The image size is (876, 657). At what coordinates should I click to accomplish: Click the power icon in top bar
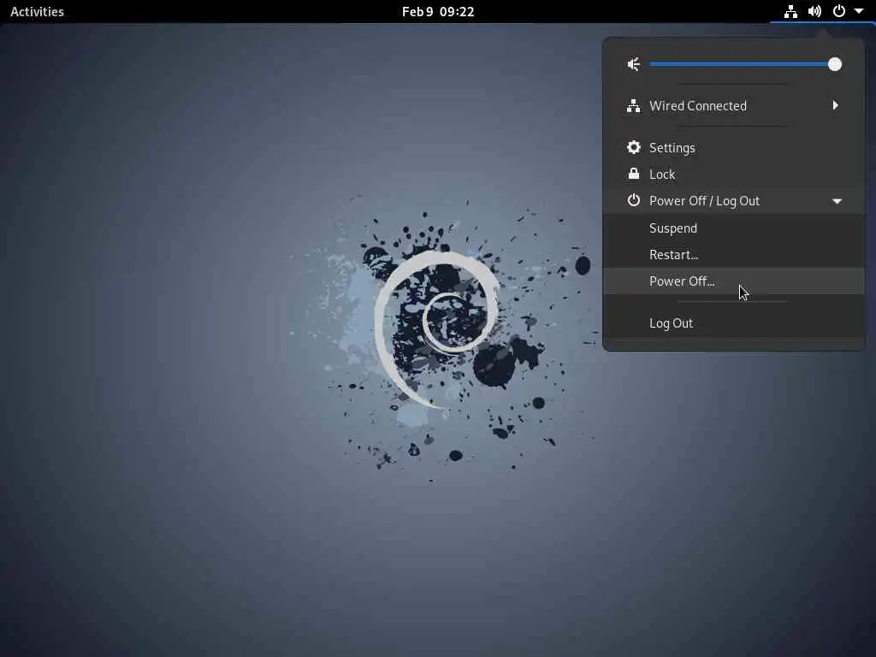coord(838,11)
